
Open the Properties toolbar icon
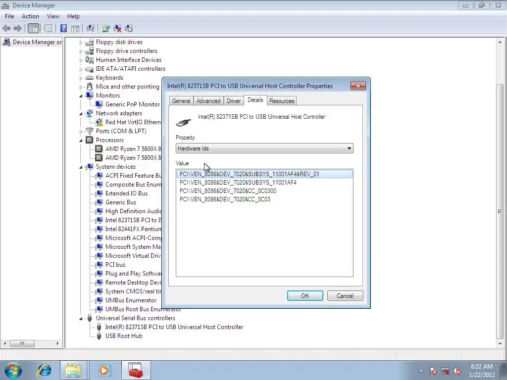pos(48,28)
